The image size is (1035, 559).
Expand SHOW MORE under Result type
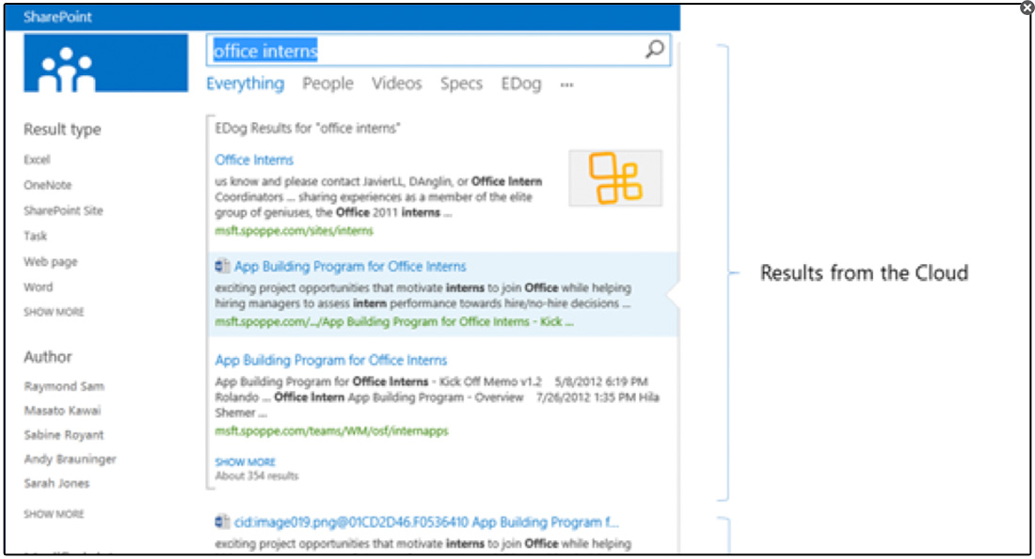tap(55, 312)
